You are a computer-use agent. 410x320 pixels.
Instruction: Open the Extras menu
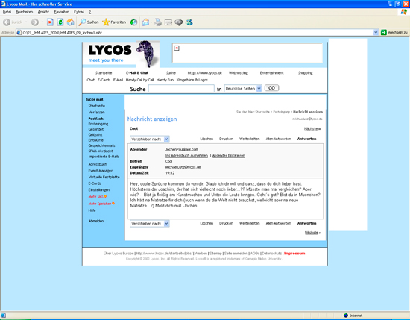pos(79,12)
